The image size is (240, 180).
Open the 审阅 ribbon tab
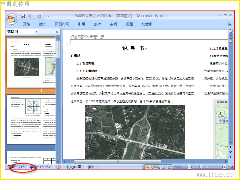point(113,24)
